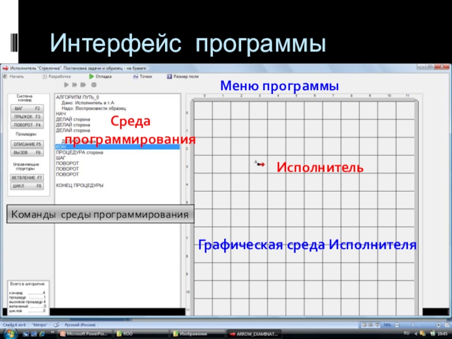Select the line 'Надо: Воспроизвести образец'

tap(94, 108)
